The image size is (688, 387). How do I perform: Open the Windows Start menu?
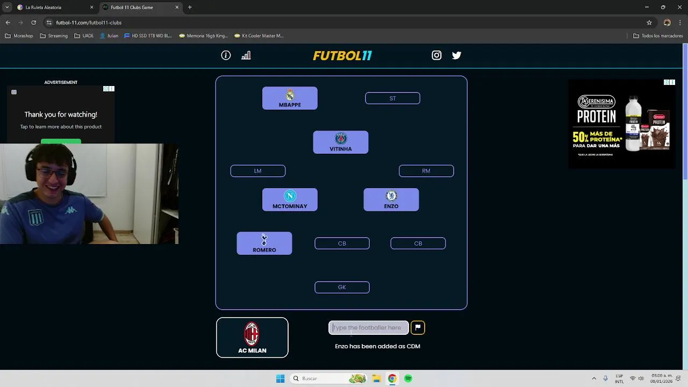coord(280,378)
